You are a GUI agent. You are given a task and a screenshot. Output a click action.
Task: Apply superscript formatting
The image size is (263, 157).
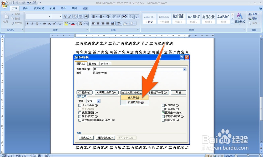(x=54, y=24)
